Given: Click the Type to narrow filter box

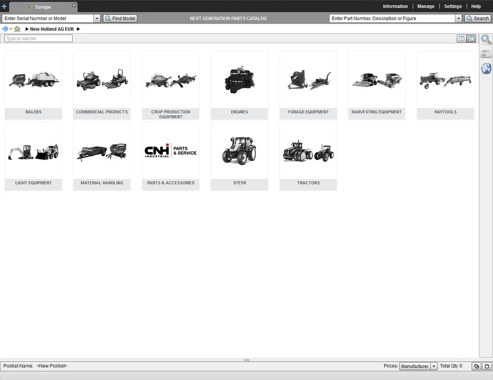Looking at the screenshot, I should [x=39, y=38].
